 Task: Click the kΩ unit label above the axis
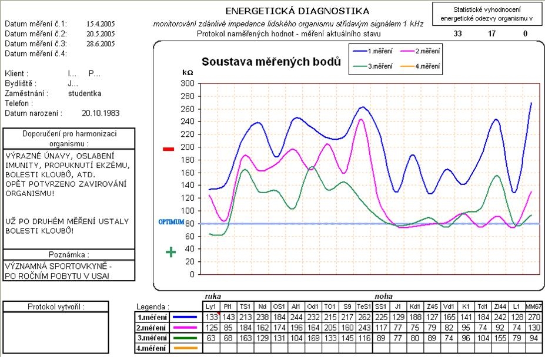pos(186,73)
